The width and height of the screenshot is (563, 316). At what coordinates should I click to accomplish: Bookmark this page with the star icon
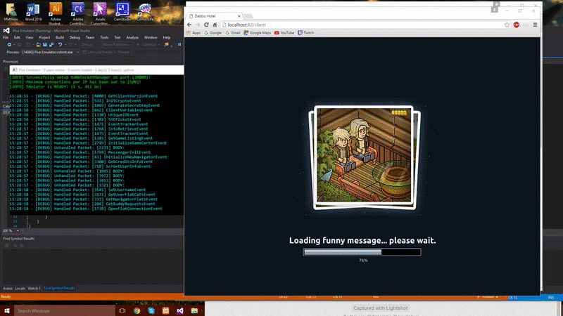(x=507, y=25)
